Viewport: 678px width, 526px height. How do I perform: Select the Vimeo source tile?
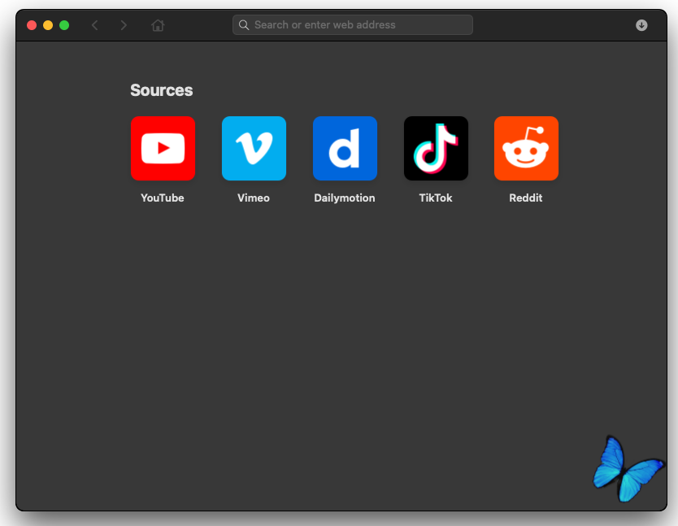point(254,148)
